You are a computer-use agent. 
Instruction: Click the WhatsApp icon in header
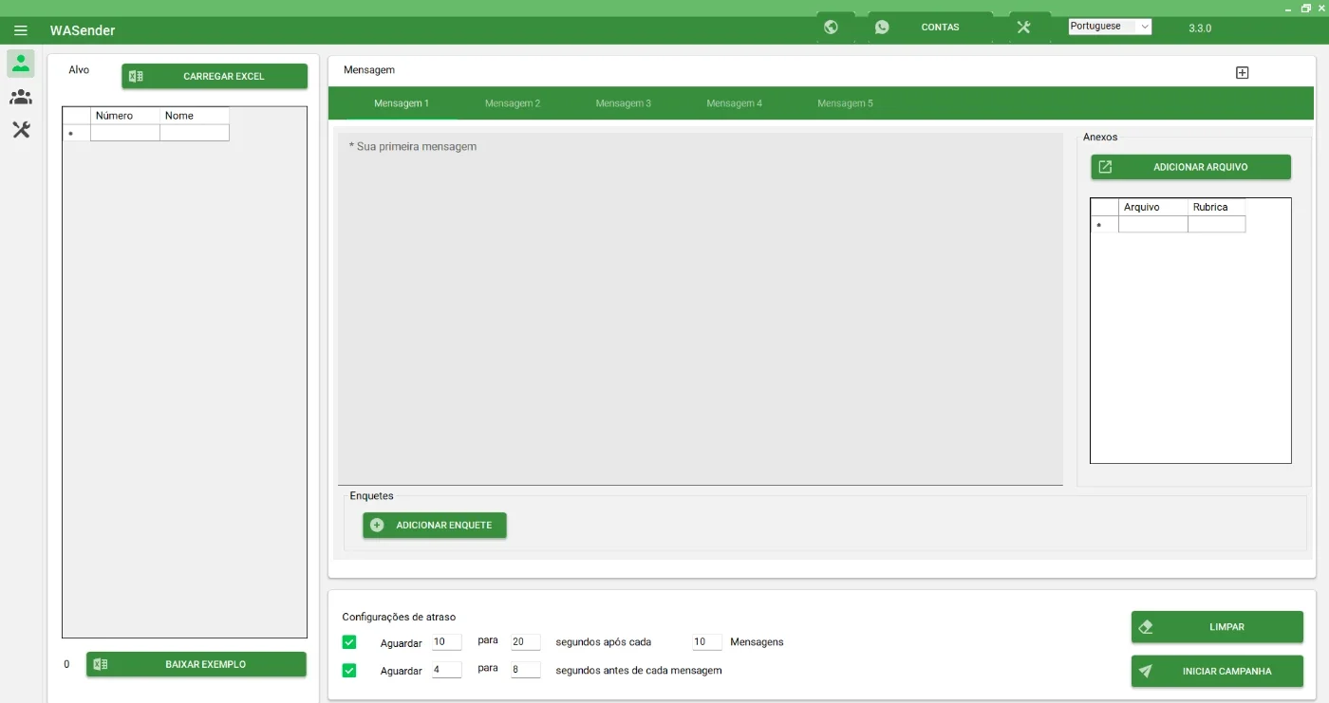tap(883, 27)
